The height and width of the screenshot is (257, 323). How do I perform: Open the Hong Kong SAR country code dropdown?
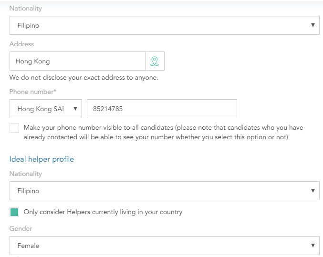pos(46,109)
